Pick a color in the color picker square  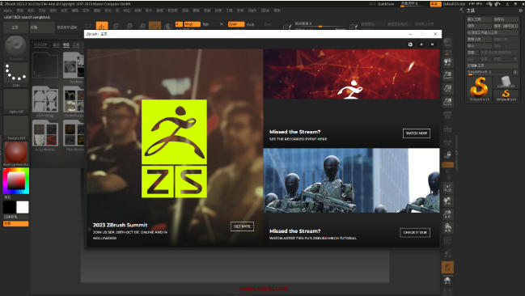15,181
